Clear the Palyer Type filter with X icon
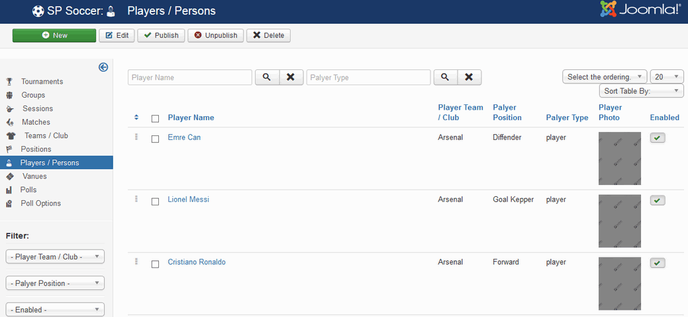Viewport: 688px width, 317px height. click(x=469, y=77)
